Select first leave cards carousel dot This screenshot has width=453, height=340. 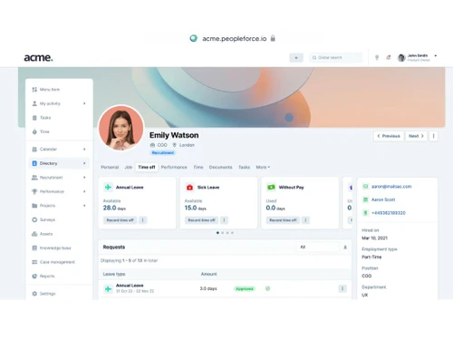tap(217, 233)
